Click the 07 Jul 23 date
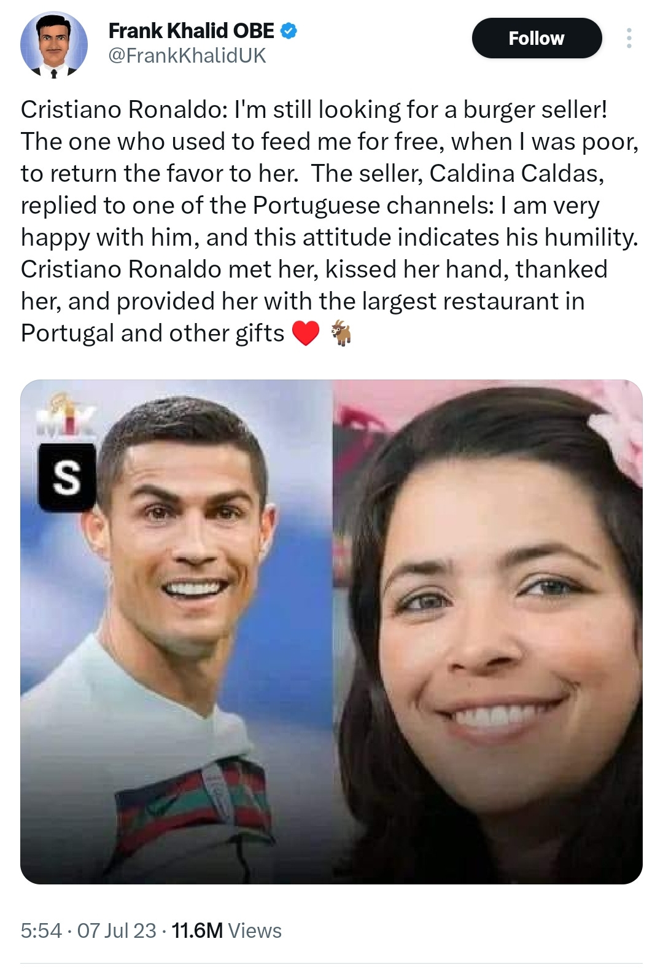The image size is (663, 979). point(117,930)
